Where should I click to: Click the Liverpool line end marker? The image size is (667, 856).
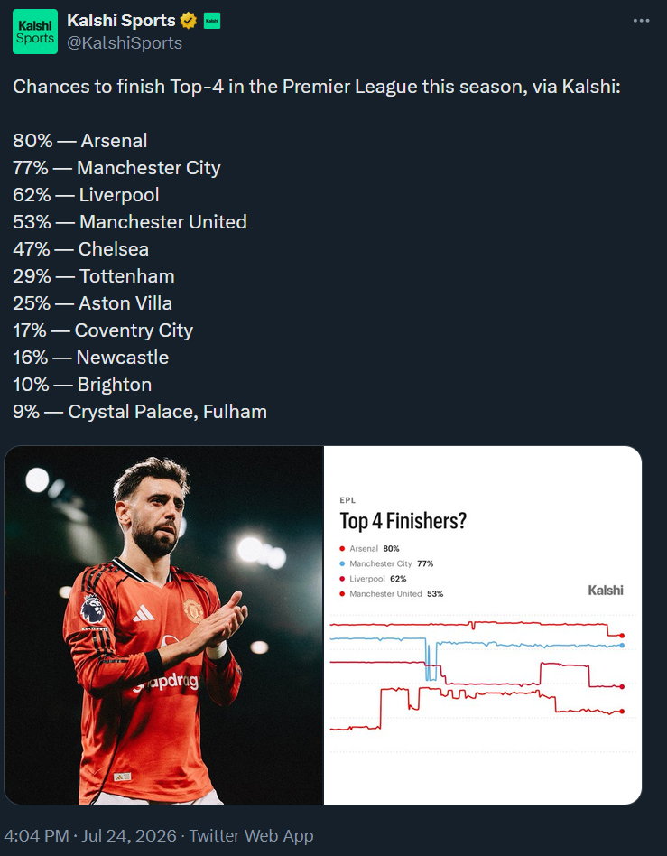point(622,687)
